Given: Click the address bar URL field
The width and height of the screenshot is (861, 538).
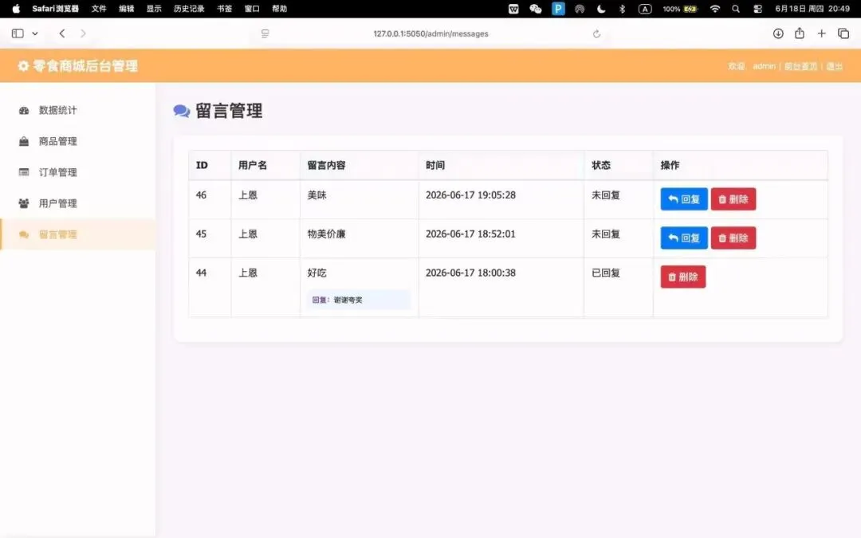Looking at the screenshot, I should point(431,33).
